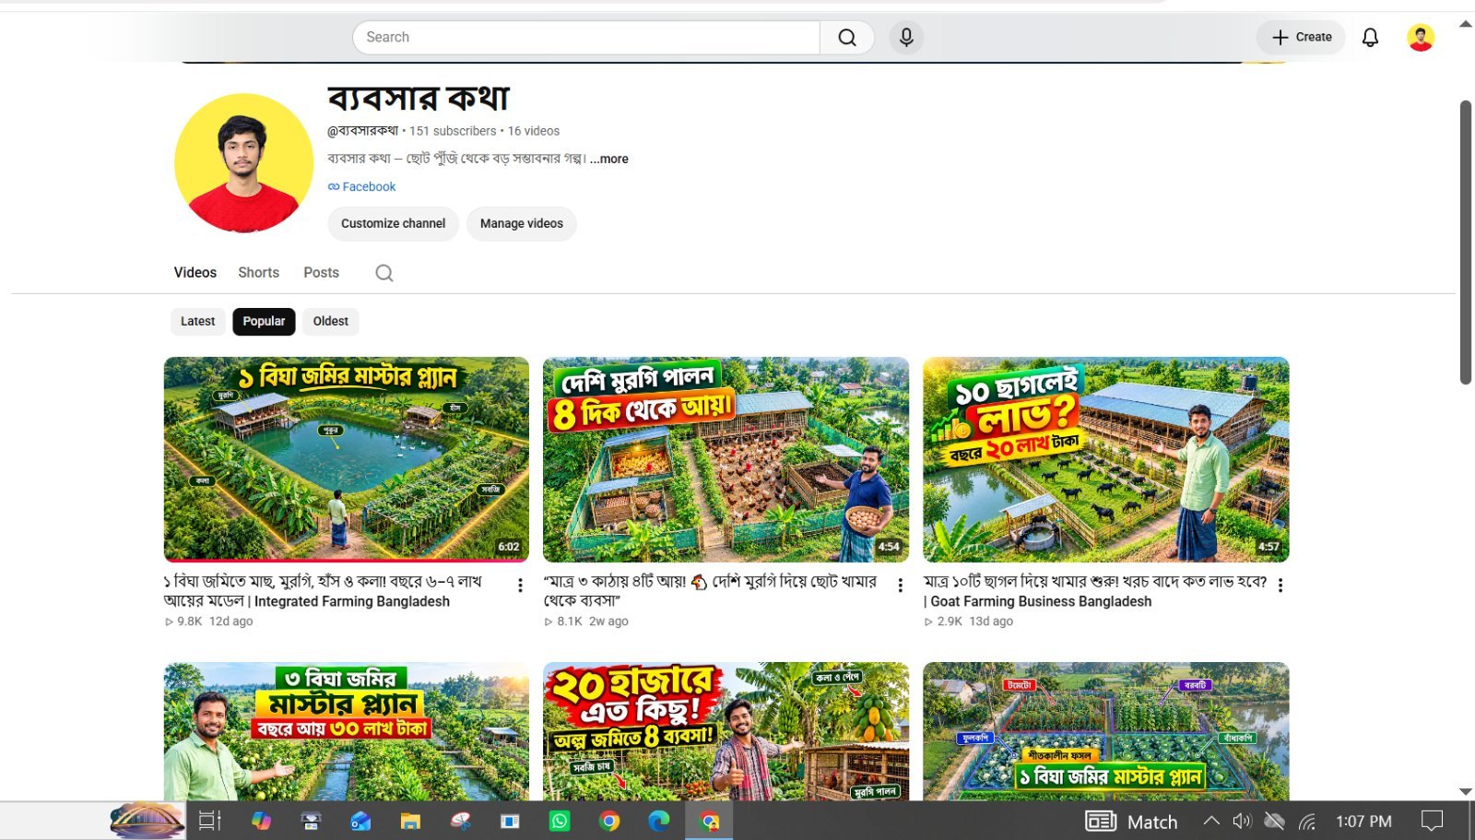Open WhatsApp from the taskbar

560,821
